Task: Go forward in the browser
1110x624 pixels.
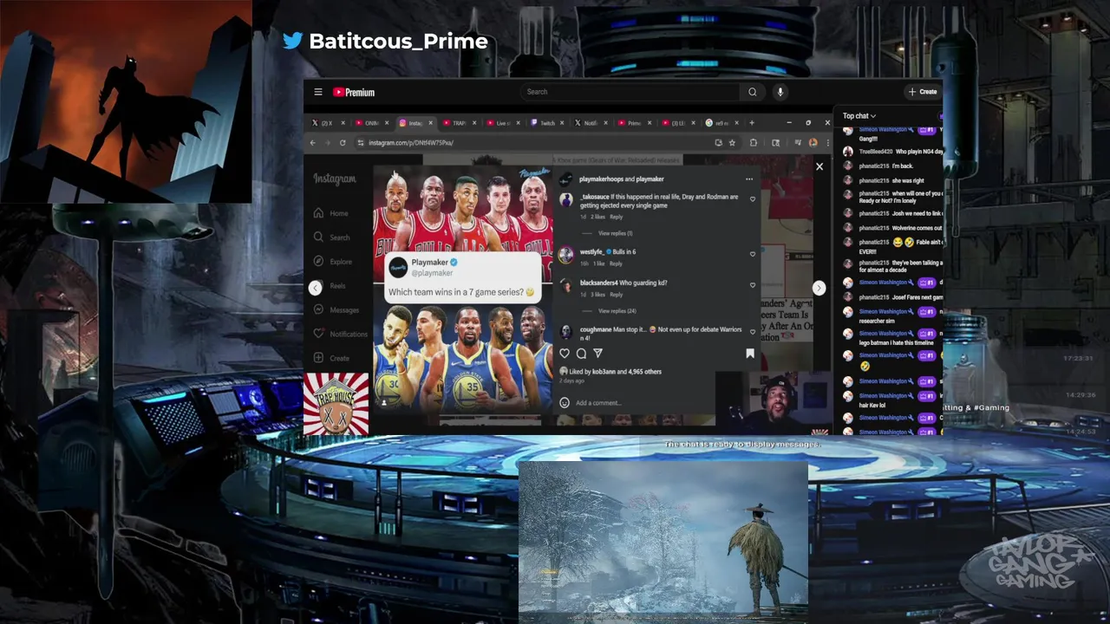Action: tap(328, 143)
